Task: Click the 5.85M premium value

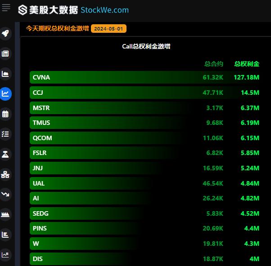Action: pyautogui.click(x=250, y=153)
